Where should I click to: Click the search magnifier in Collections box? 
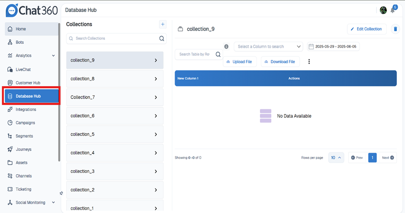pos(162,38)
